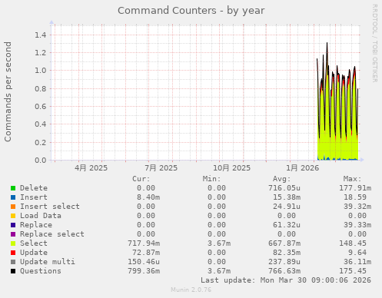Click the gray Update multi legend swatch
This screenshot has width=382, height=298.
(13, 262)
